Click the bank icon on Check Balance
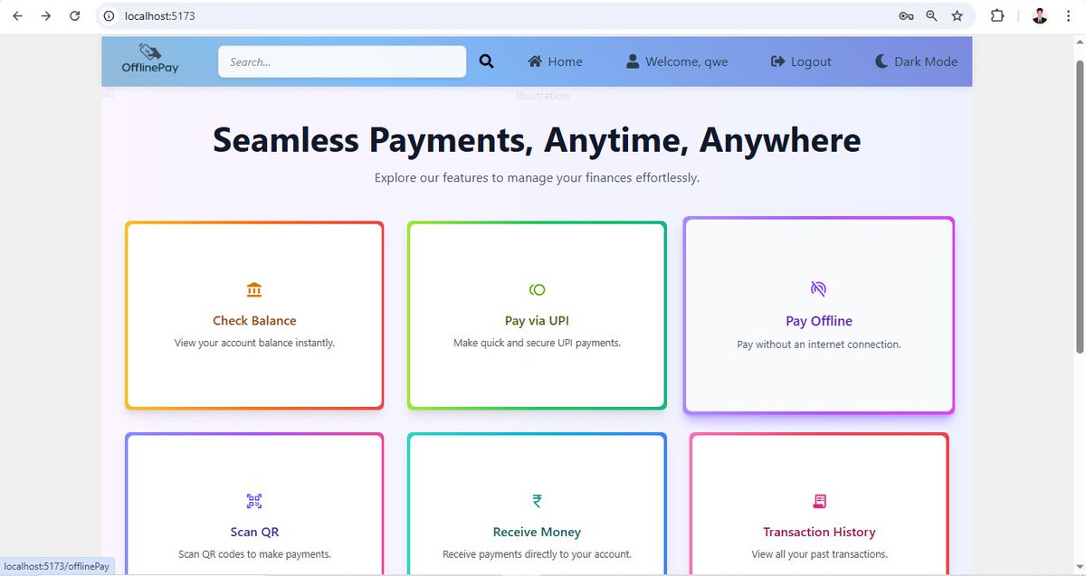Image resolution: width=1086 pixels, height=576 pixels. [x=254, y=289]
